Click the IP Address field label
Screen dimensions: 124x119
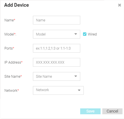tap(13, 62)
